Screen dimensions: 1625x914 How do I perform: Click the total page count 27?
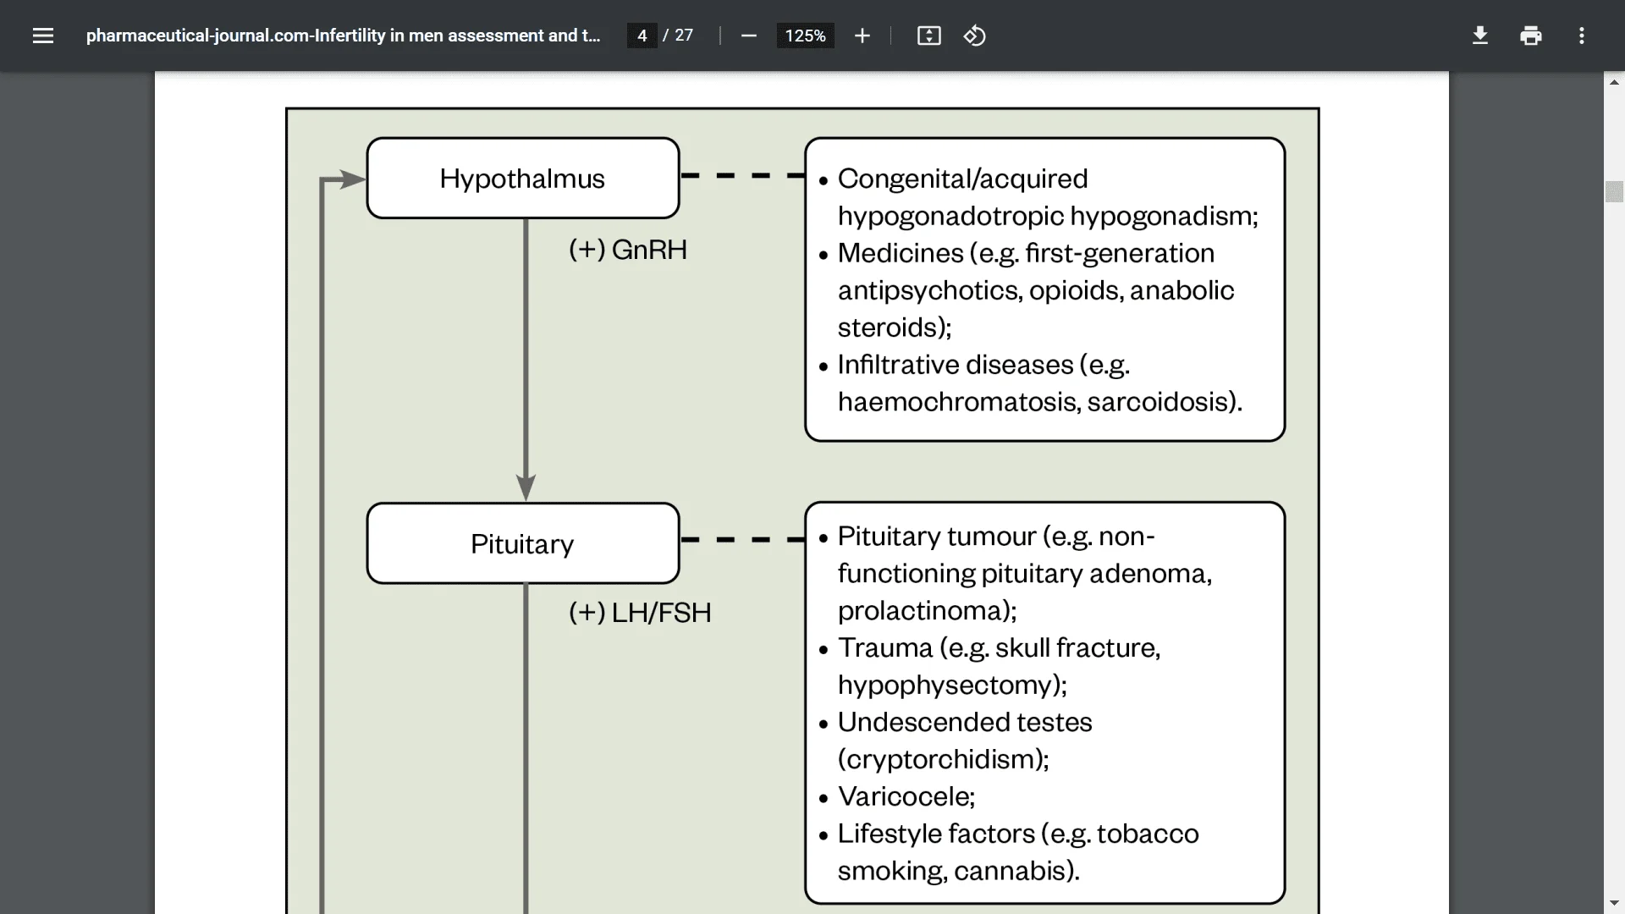(684, 36)
